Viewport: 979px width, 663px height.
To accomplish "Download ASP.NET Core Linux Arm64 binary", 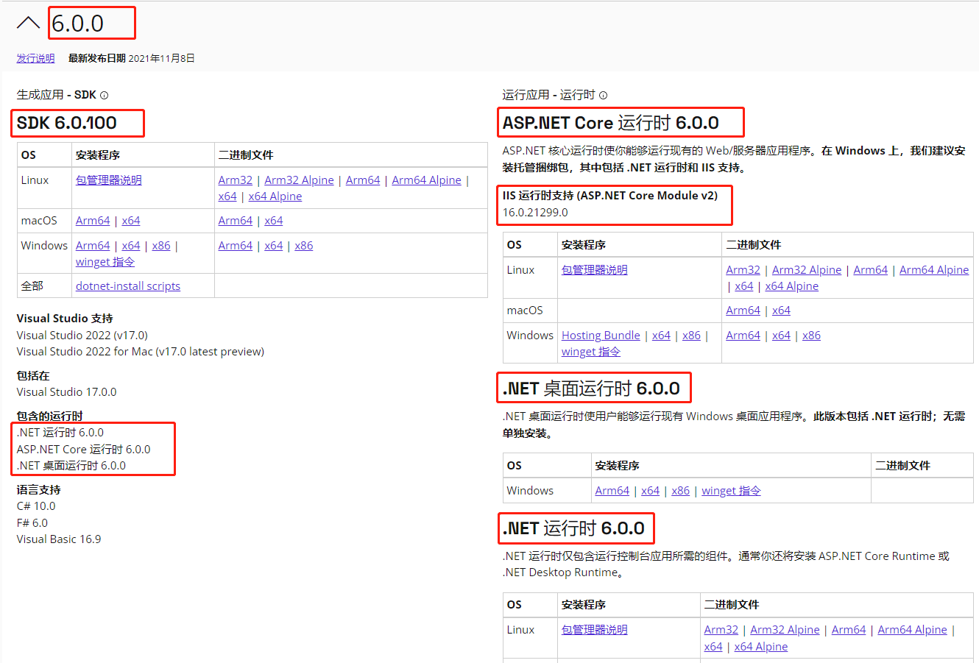I will (871, 270).
